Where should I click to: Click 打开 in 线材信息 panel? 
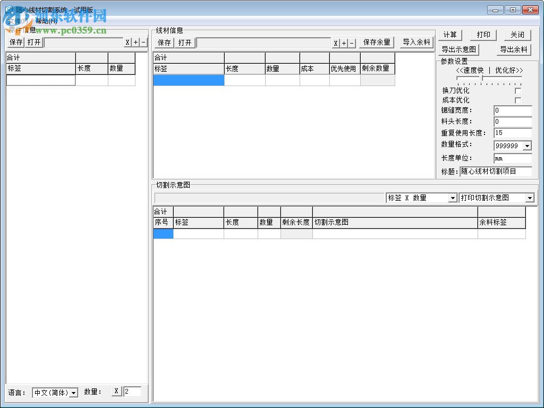[x=184, y=42]
